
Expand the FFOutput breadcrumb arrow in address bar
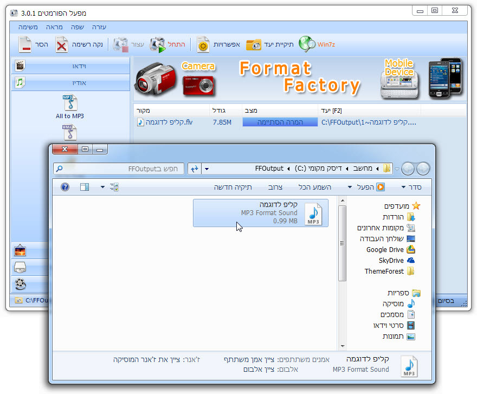click(288, 169)
